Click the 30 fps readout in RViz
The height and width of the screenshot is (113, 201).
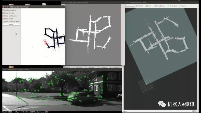[x=194, y=111]
